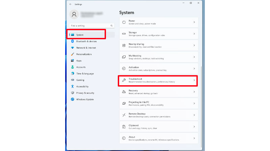The width and height of the screenshot is (270, 151).
Task: Click the Gaming controller icon
Action: (x=73, y=80)
